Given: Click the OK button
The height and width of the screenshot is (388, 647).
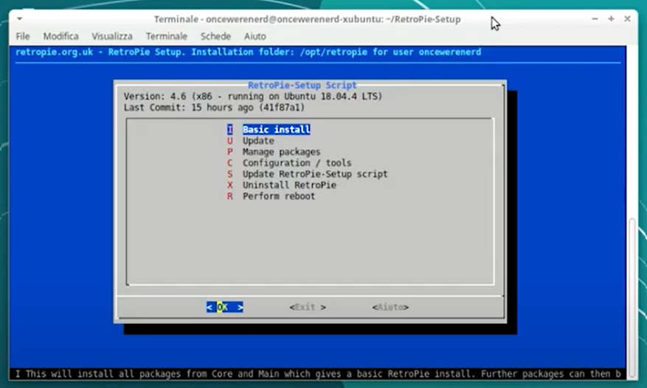Looking at the screenshot, I should (x=225, y=307).
